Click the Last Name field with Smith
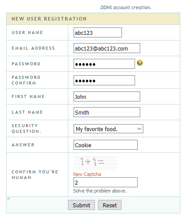The width and height of the screenshot is (189, 216). point(107,112)
